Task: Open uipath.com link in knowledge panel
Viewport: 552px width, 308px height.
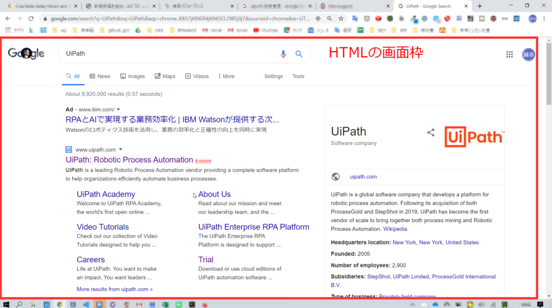Action: coord(363,177)
